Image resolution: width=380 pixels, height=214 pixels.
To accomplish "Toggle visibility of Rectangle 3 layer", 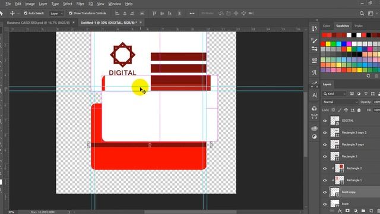I will 325,156.
